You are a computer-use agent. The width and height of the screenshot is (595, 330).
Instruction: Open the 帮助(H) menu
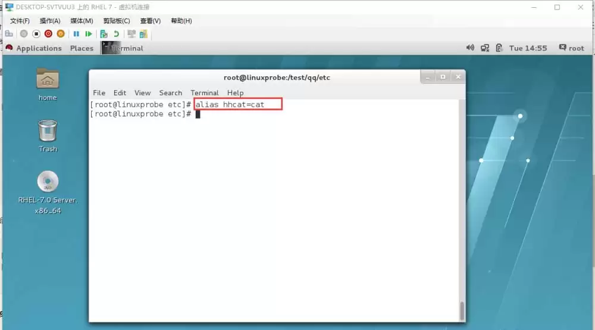181,21
